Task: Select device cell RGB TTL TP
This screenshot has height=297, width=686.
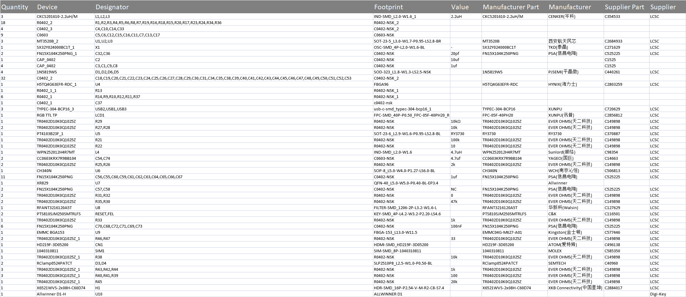Action: pyautogui.click(x=47, y=115)
